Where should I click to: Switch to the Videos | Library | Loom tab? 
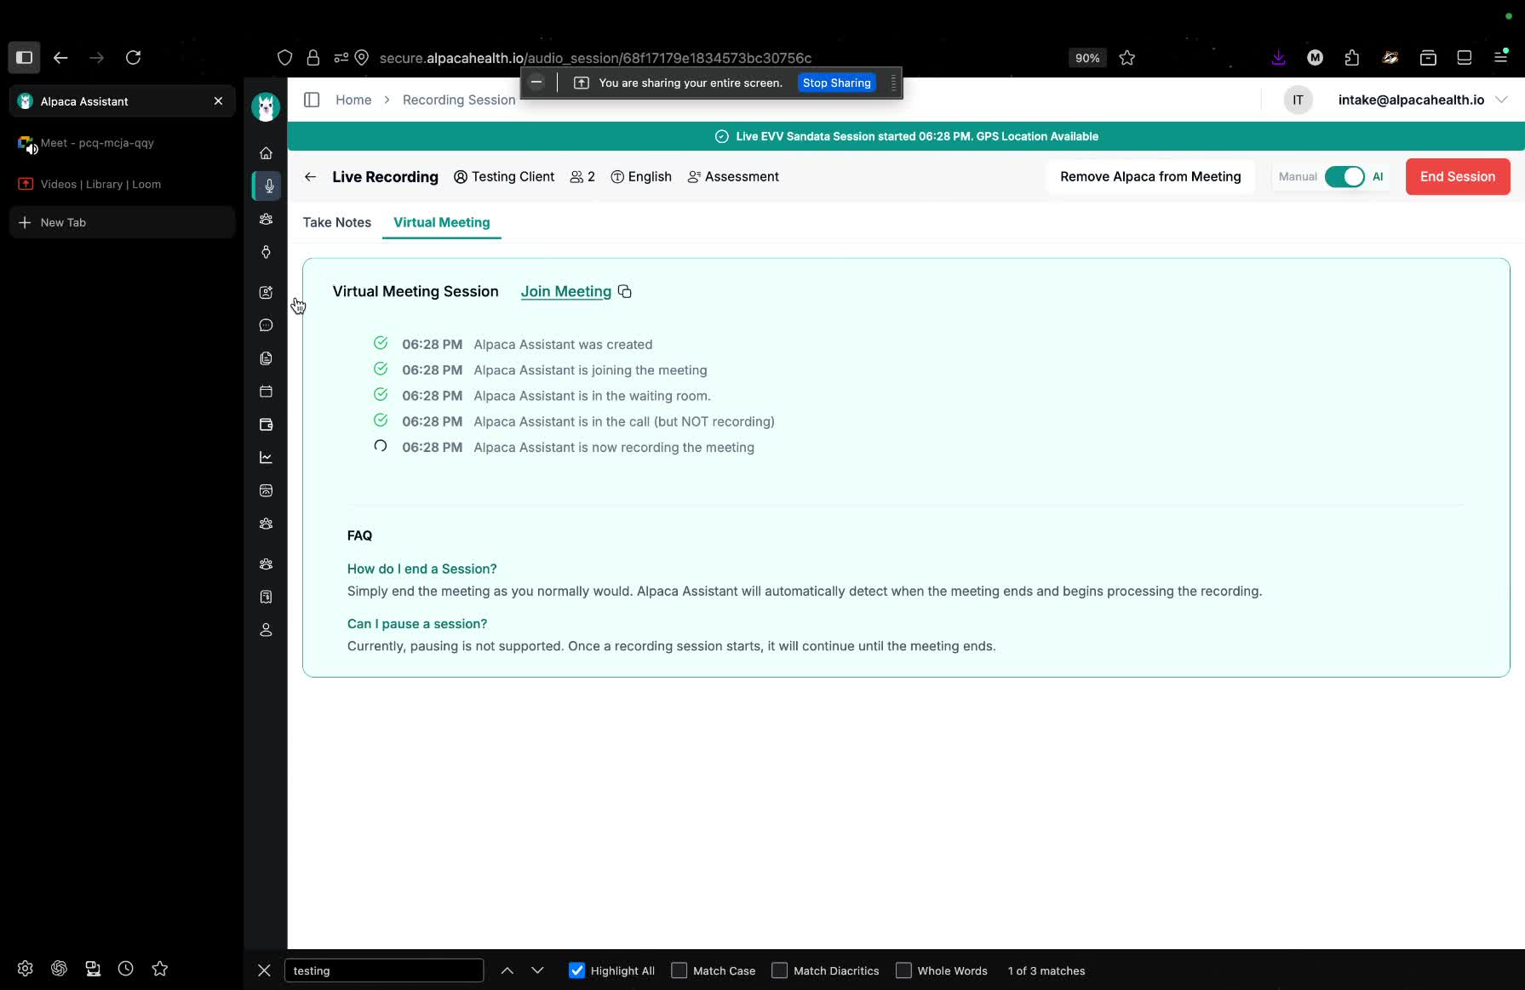(x=122, y=184)
